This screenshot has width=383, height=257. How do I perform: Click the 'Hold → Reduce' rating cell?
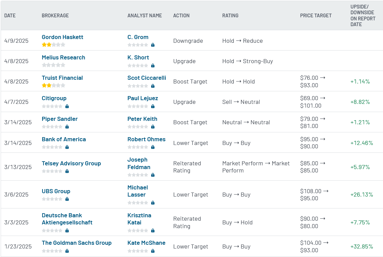click(x=242, y=41)
